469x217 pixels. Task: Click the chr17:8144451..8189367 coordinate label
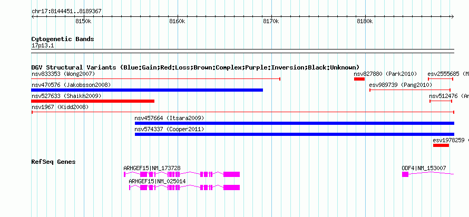pyautogui.click(x=66, y=12)
